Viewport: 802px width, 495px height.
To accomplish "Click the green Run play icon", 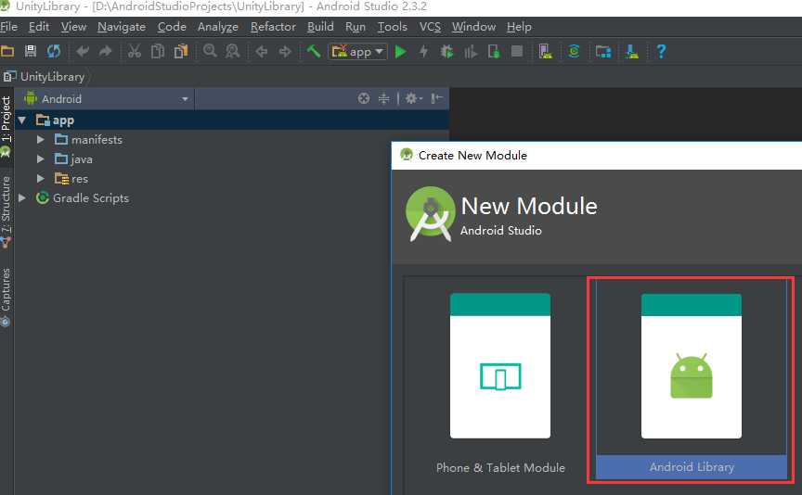I will point(401,52).
